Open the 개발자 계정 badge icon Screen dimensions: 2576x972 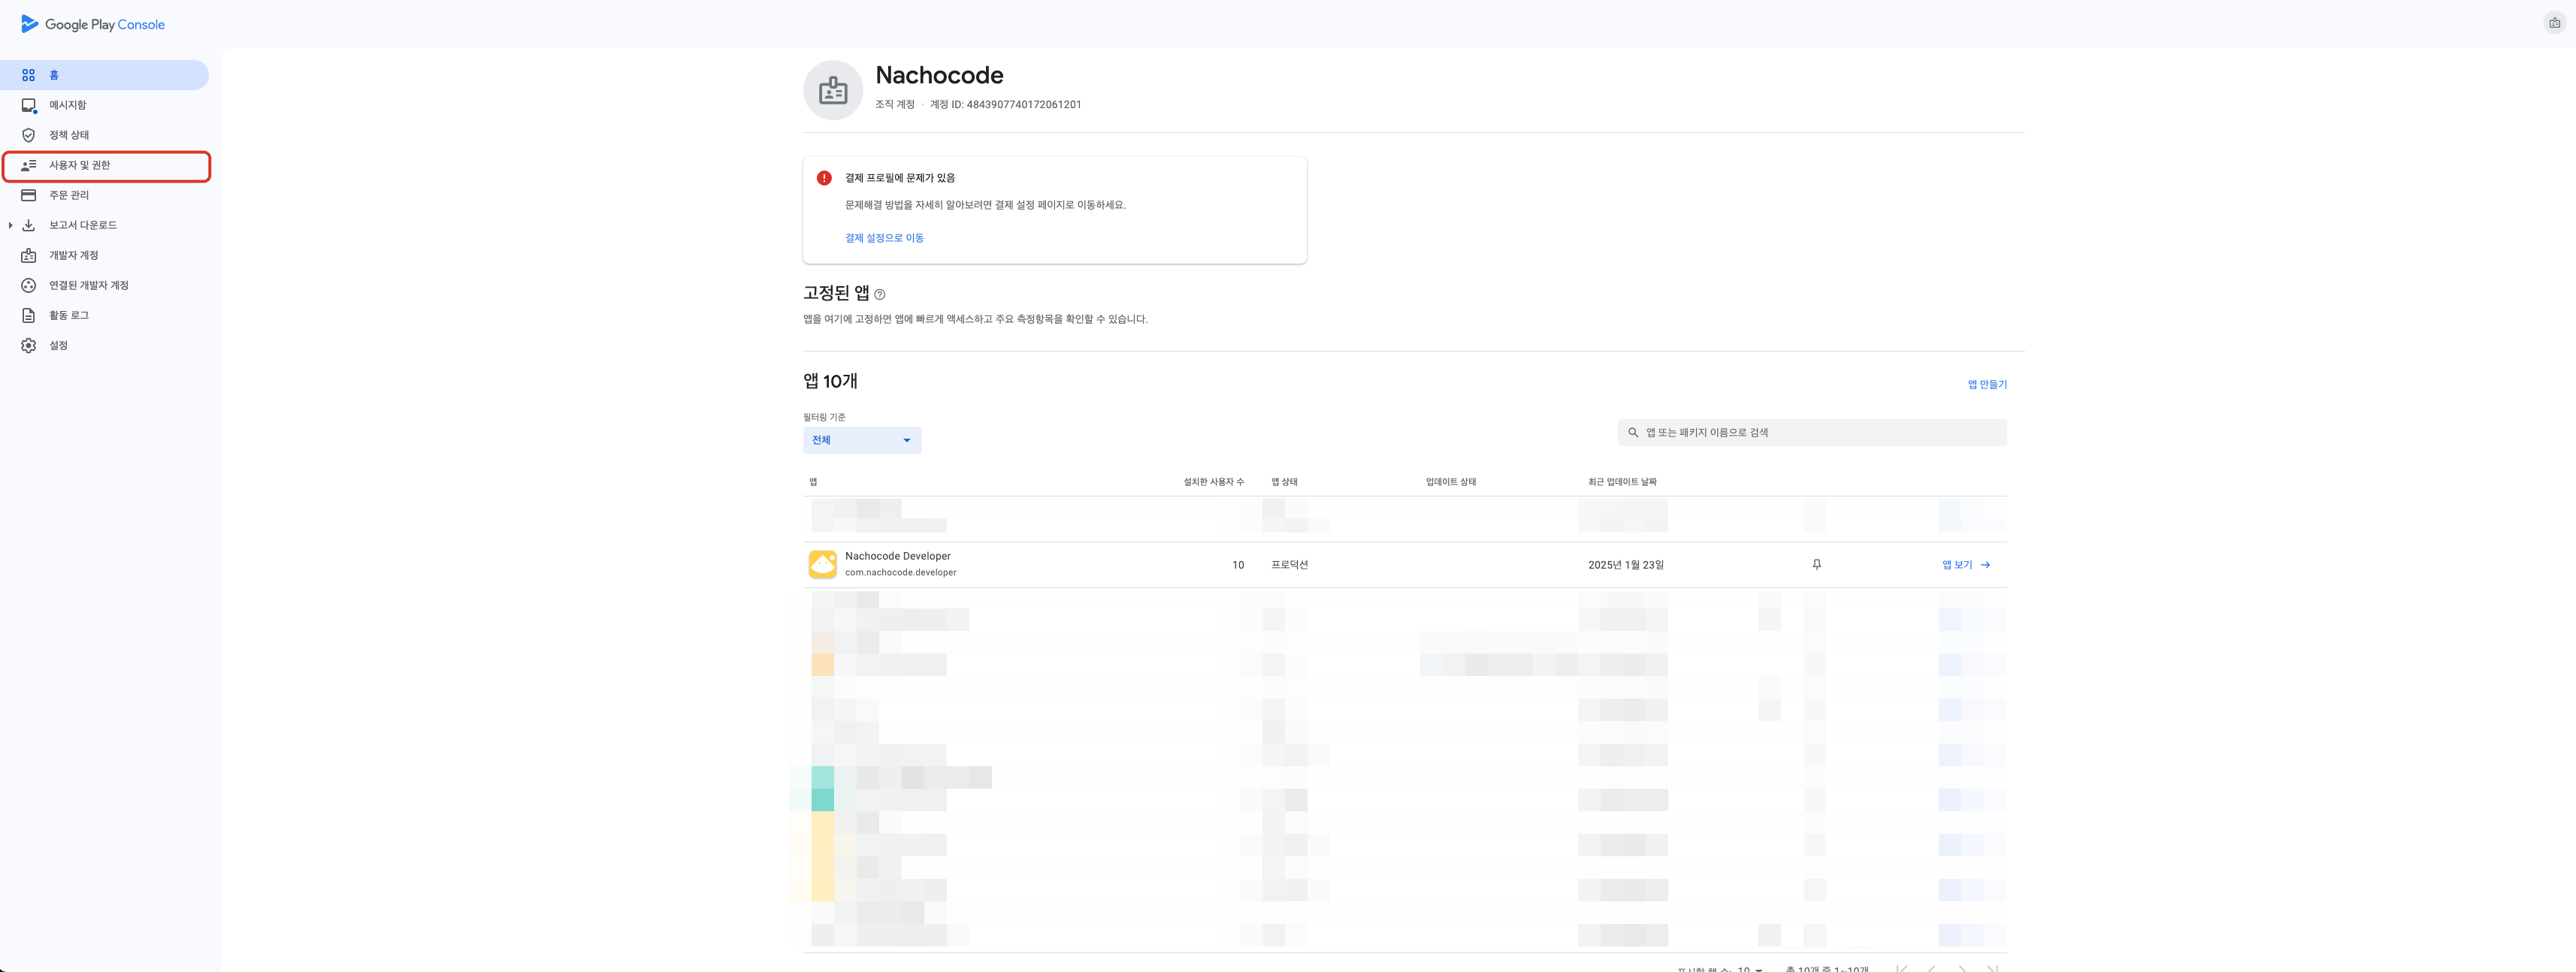pyautogui.click(x=29, y=255)
